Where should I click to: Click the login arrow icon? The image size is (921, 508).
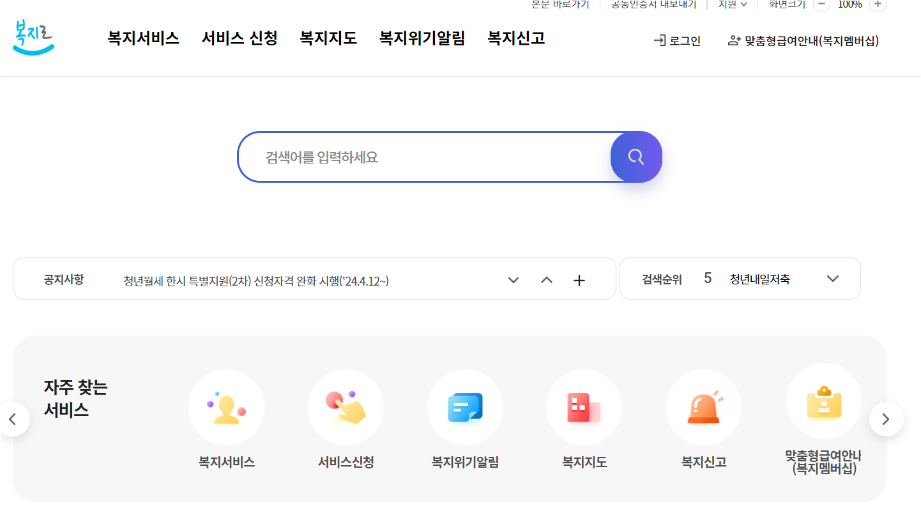[659, 41]
